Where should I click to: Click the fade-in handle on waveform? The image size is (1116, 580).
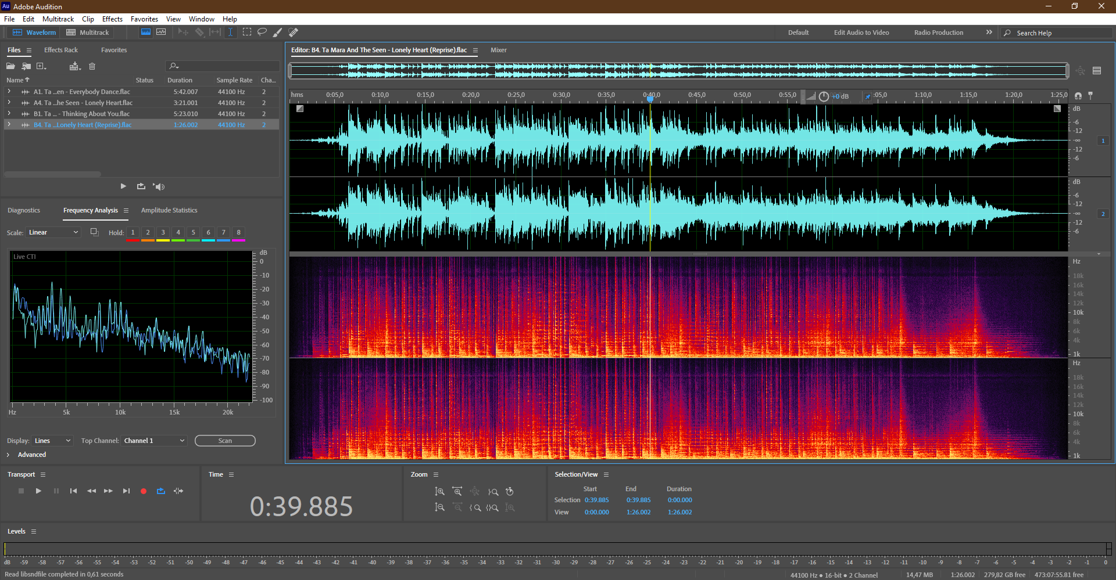[300, 109]
